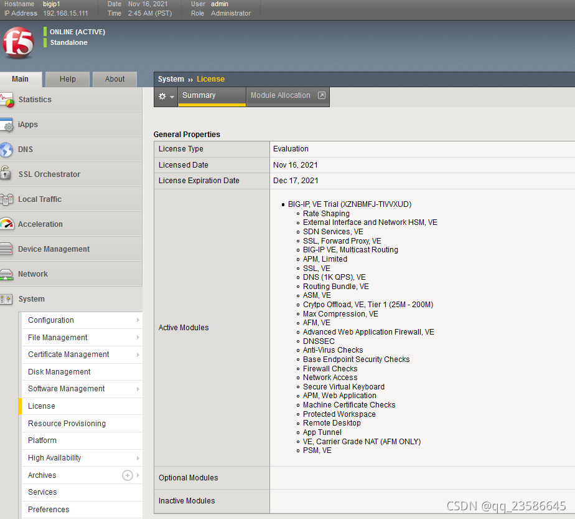This screenshot has width=575, height=519.
Task: Open Software Management
Action: pos(82,389)
